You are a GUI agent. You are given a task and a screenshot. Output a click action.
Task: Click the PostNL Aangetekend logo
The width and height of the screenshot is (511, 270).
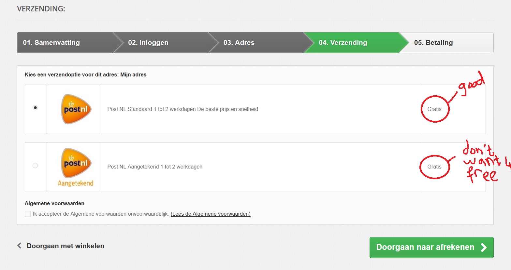click(76, 167)
